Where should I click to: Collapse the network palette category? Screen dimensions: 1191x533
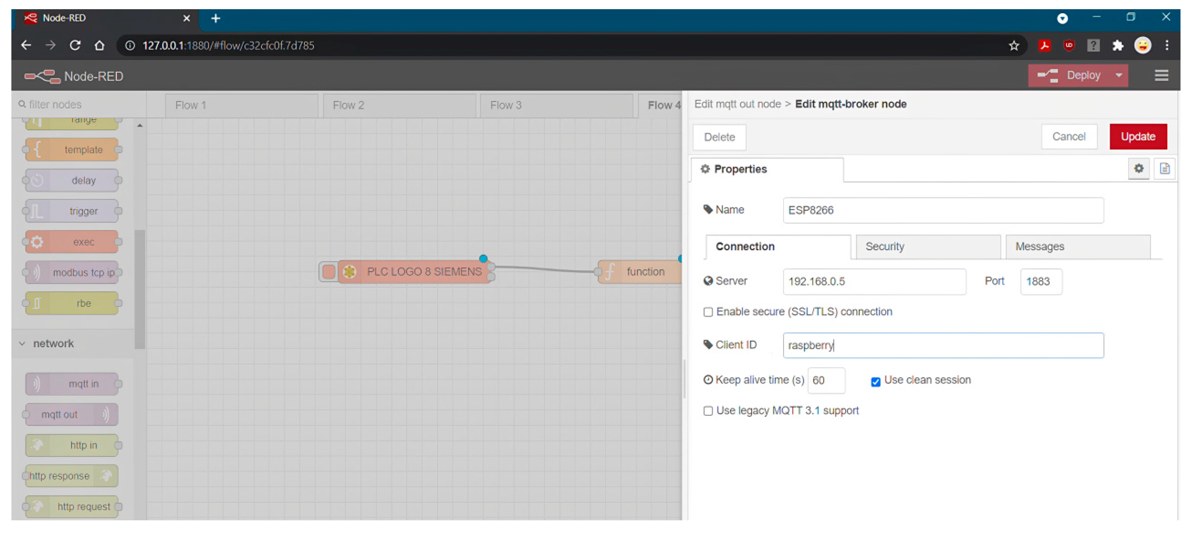23,344
